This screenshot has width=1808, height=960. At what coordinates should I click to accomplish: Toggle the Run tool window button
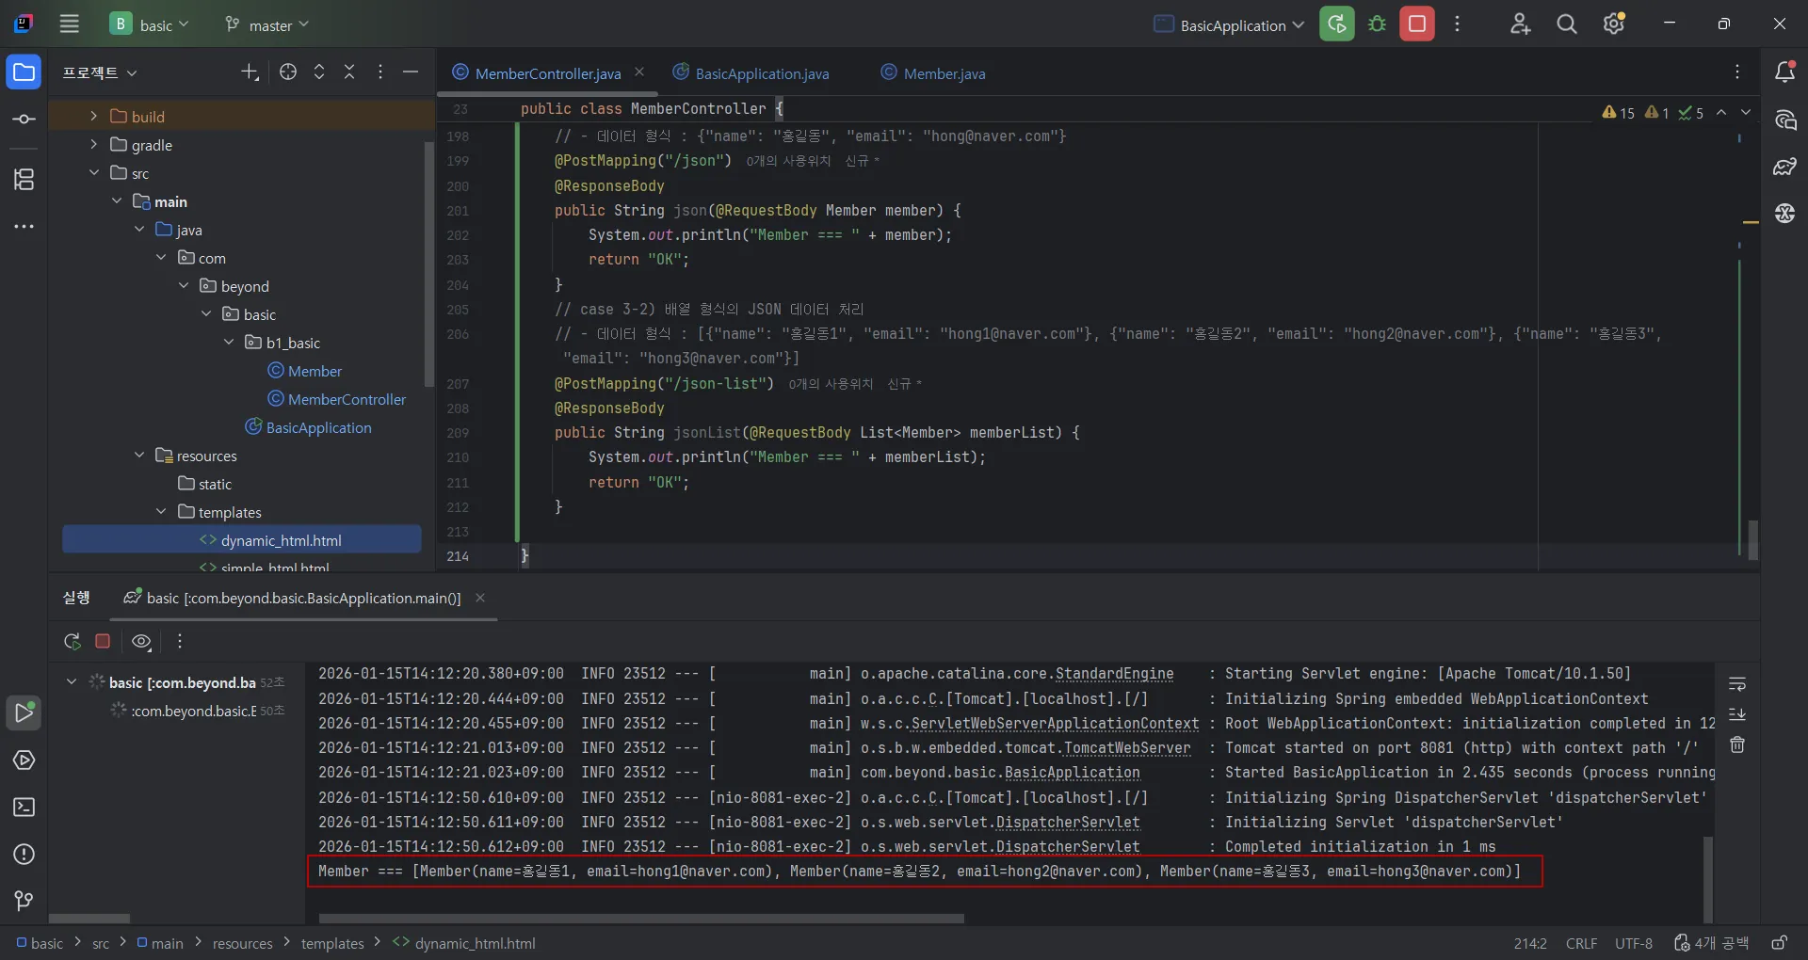click(x=24, y=713)
